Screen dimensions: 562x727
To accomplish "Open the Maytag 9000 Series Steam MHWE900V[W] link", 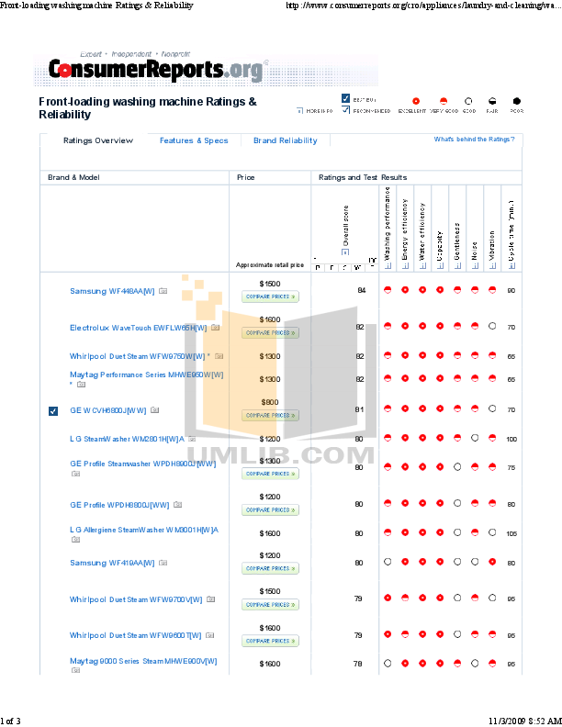I will pyautogui.click(x=143, y=661).
